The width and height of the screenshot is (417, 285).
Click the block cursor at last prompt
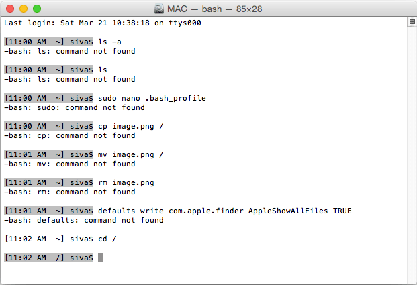101,258
